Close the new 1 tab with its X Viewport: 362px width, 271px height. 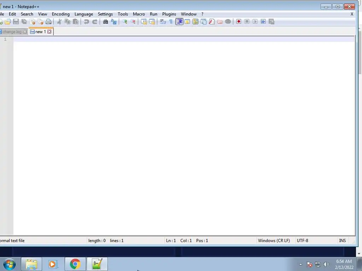pyautogui.click(x=49, y=31)
